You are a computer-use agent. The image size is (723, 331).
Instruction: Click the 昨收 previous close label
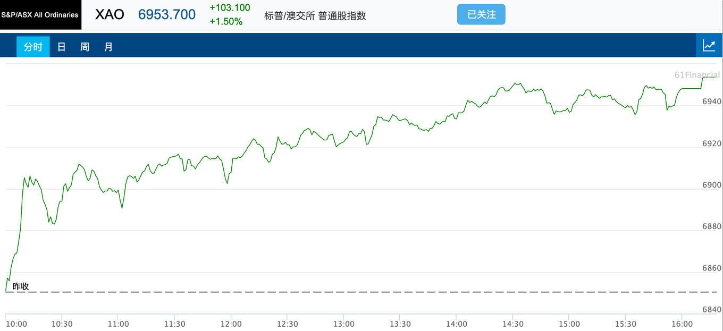21,286
